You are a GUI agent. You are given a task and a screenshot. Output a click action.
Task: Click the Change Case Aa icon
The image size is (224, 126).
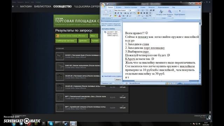coord(124,16)
